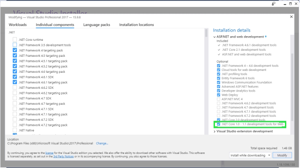This screenshot has width=300, height=168.
Task: Uncheck the Web Deploy option
Action: pos(219,95)
